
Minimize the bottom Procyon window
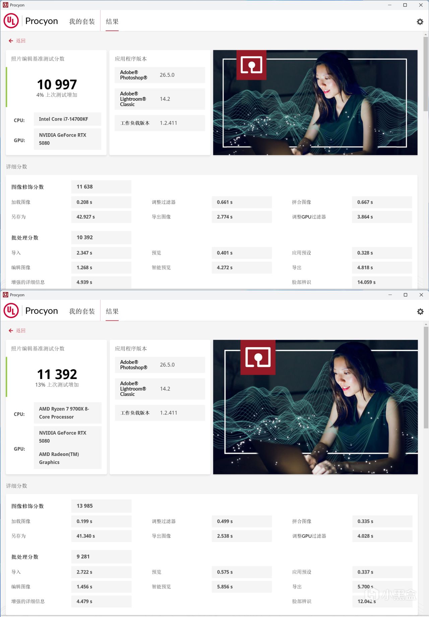tap(390, 295)
